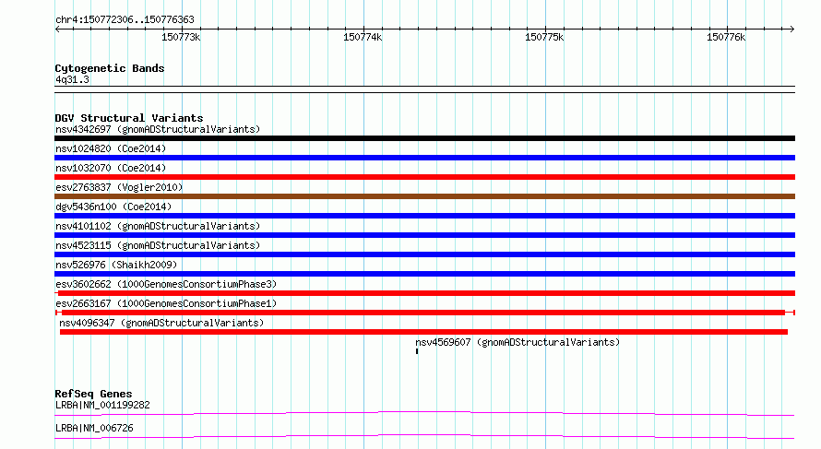Click the Cytogenetic Bands track title
Image resolution: width=821 pixels, height=449 pixels.
point(110,68)
